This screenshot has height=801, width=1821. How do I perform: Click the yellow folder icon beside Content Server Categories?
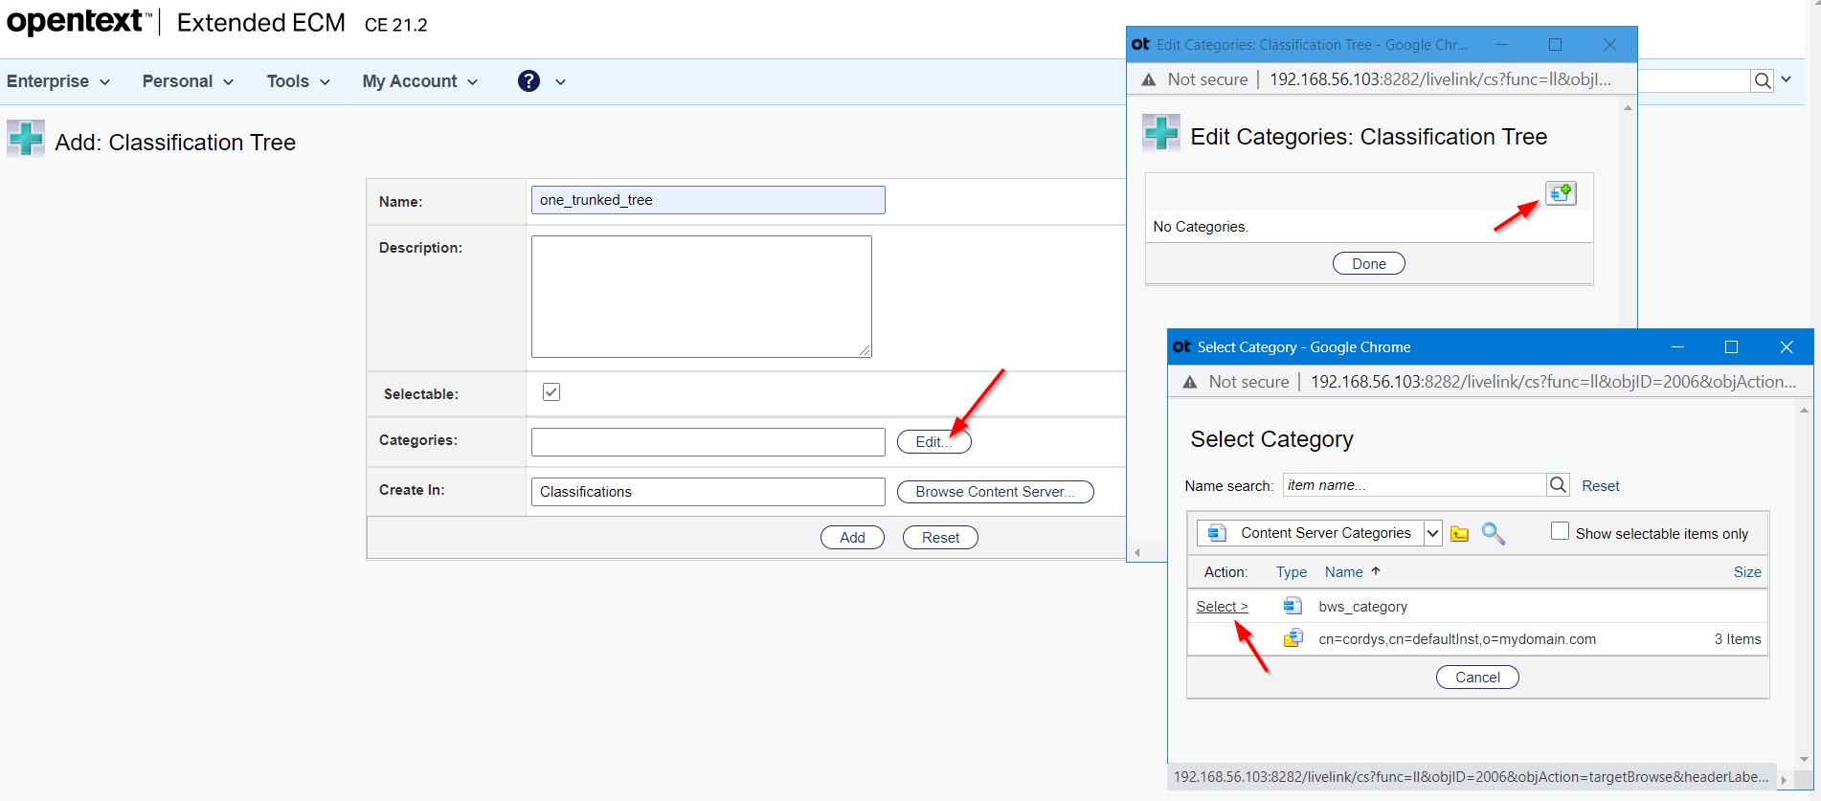[1459, 534]
